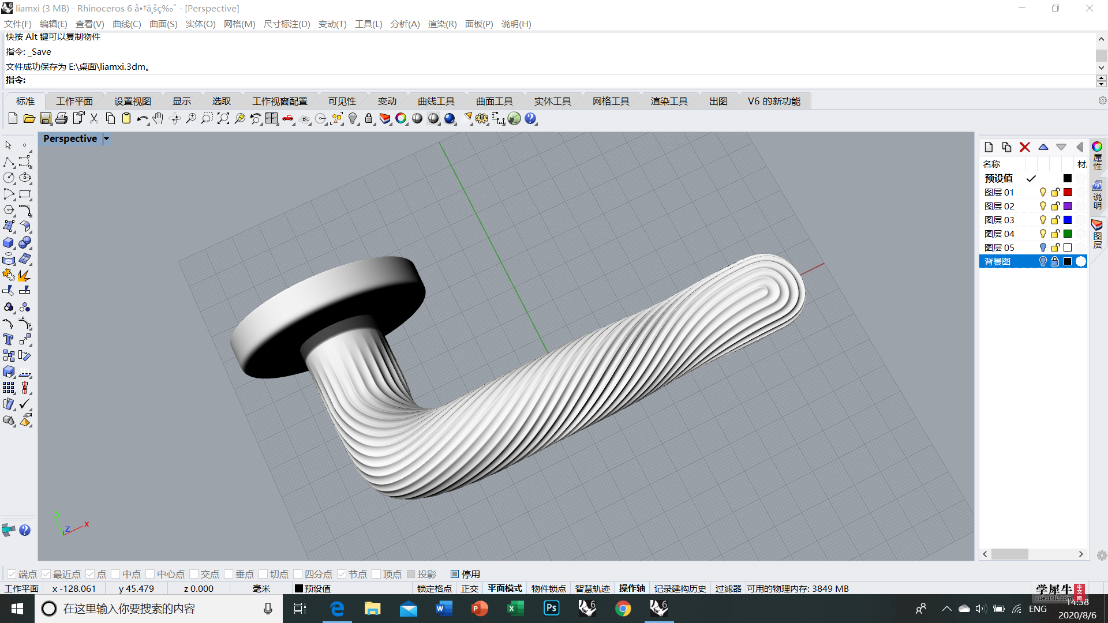Toggle 平面模式 in the status bar
Screen dimensions: 1108x623
click(x=504, y=589)
